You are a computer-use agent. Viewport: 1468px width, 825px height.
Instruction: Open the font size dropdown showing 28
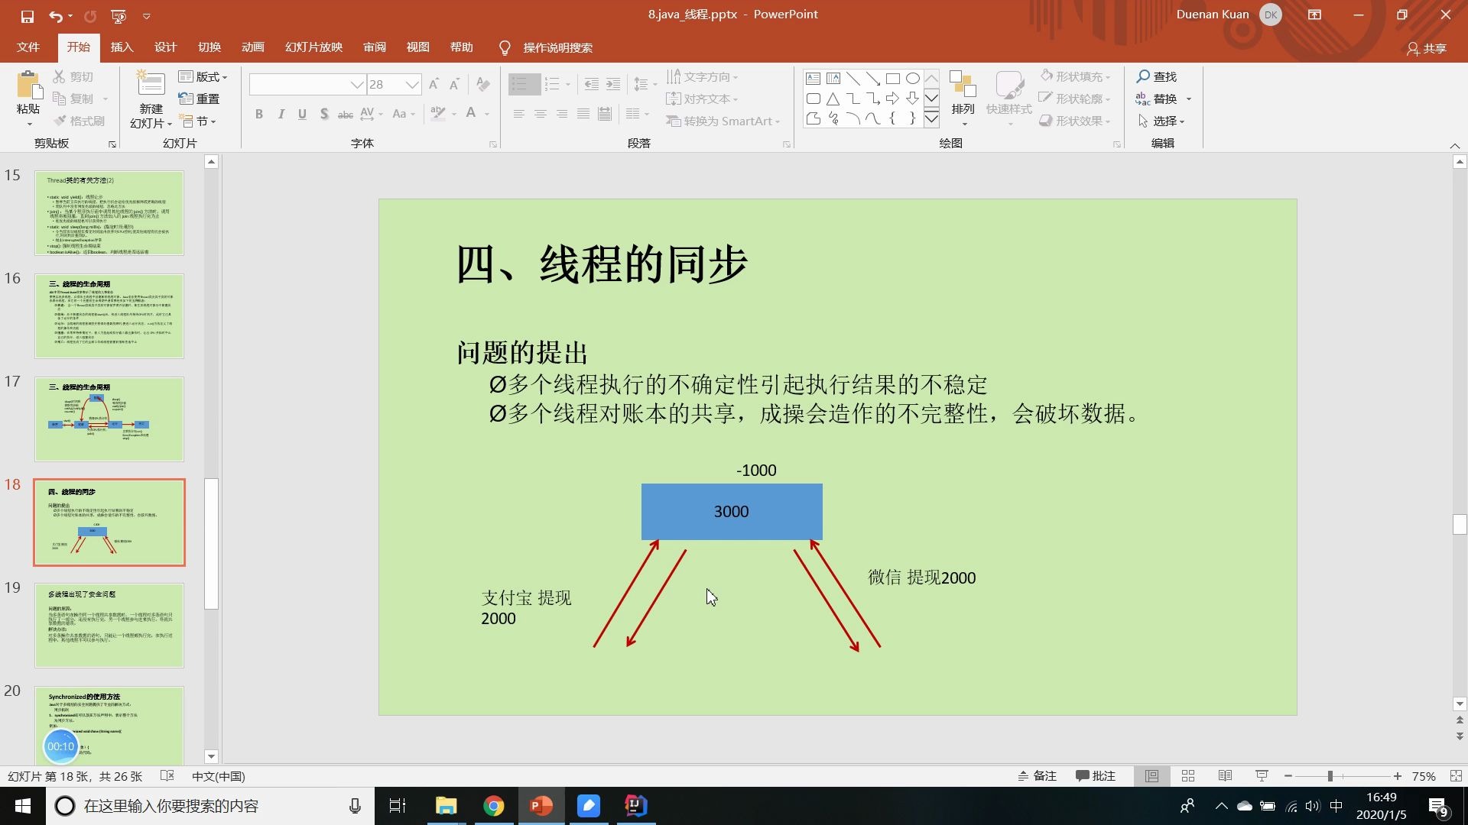pyautogui.click(x=412, y=85)
